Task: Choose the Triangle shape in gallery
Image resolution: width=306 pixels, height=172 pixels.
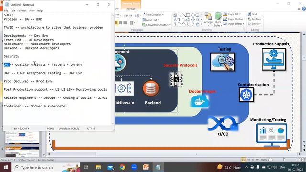Action: point(175,20)
